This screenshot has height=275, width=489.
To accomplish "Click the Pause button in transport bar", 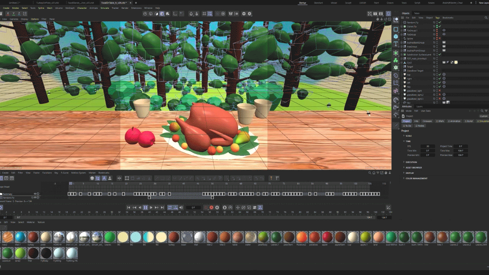I will pyautogui.click(x=146, y=207).
